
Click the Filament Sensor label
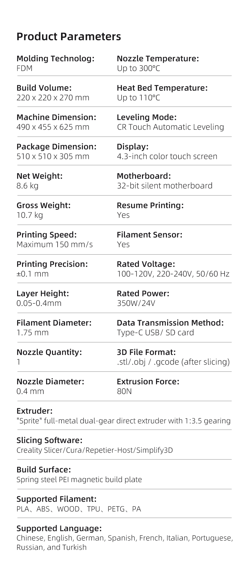149,235
